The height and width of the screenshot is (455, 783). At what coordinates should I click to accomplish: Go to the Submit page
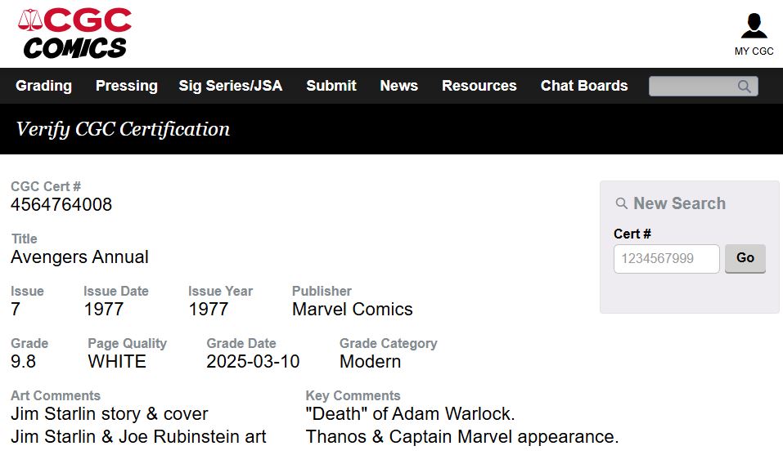[331, 86]
